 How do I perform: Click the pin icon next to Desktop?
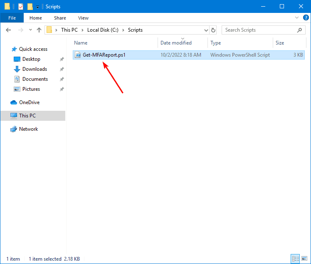[x=62, y=59]
